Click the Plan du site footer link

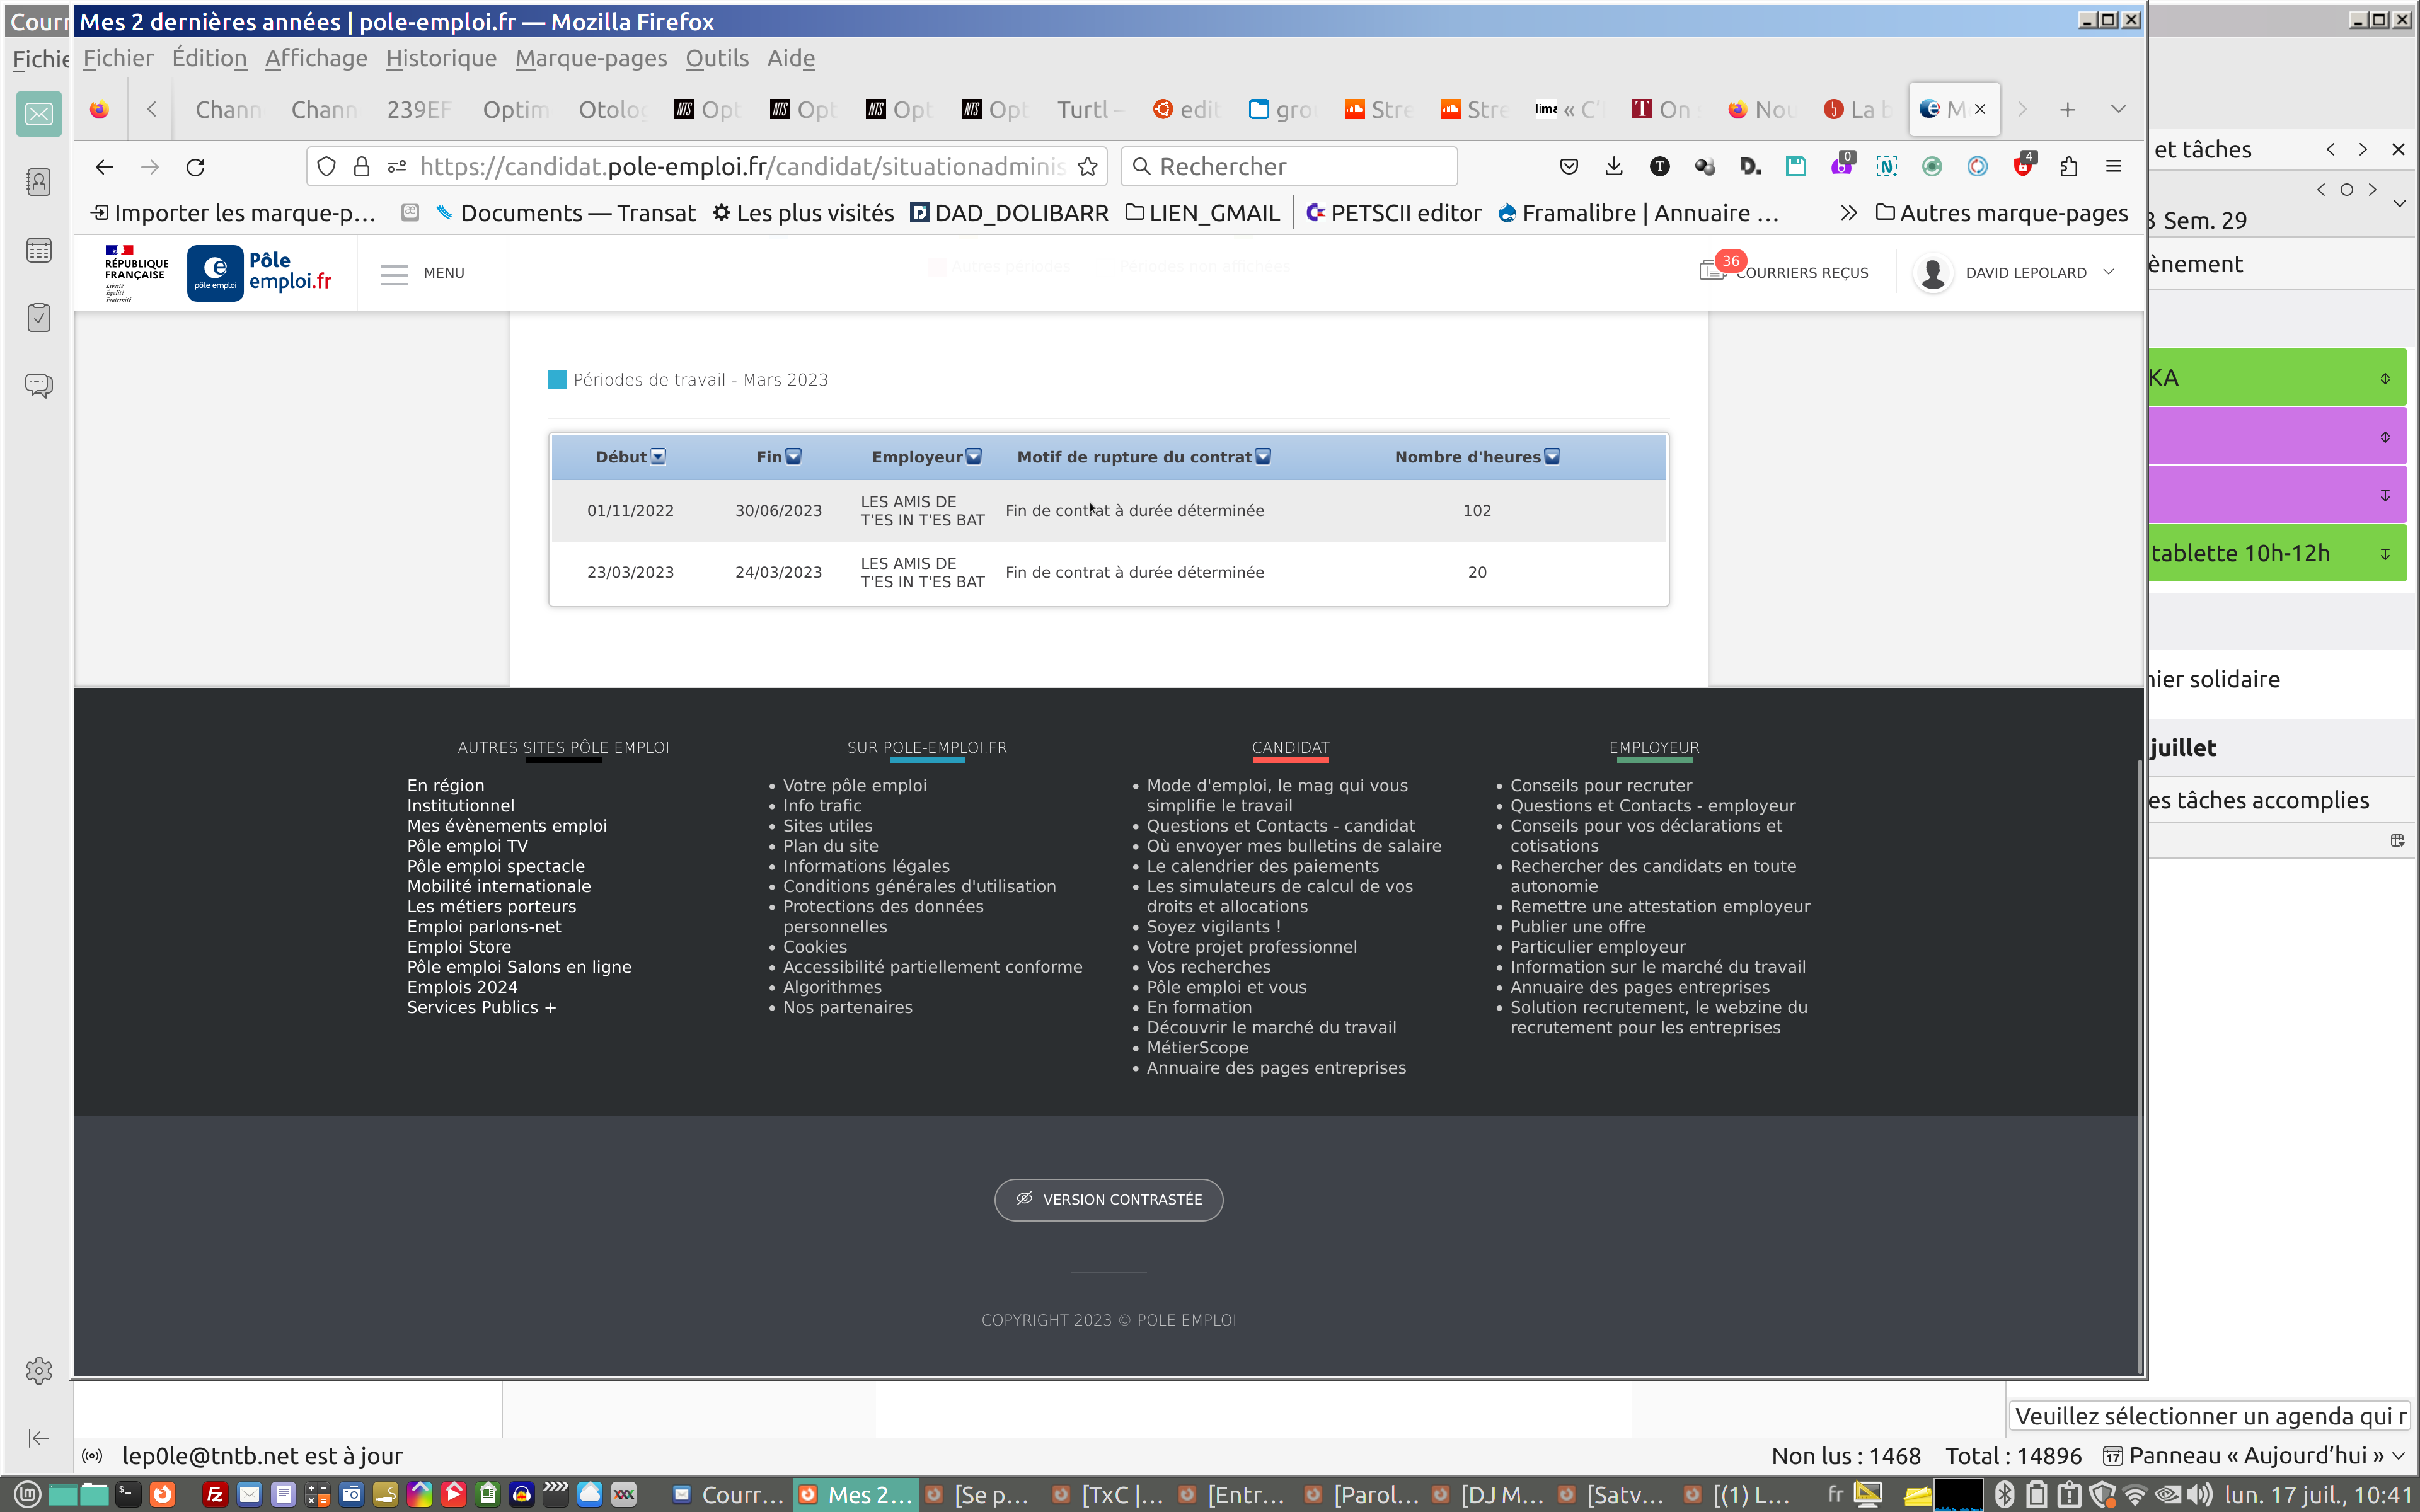[x=830, y=846]
